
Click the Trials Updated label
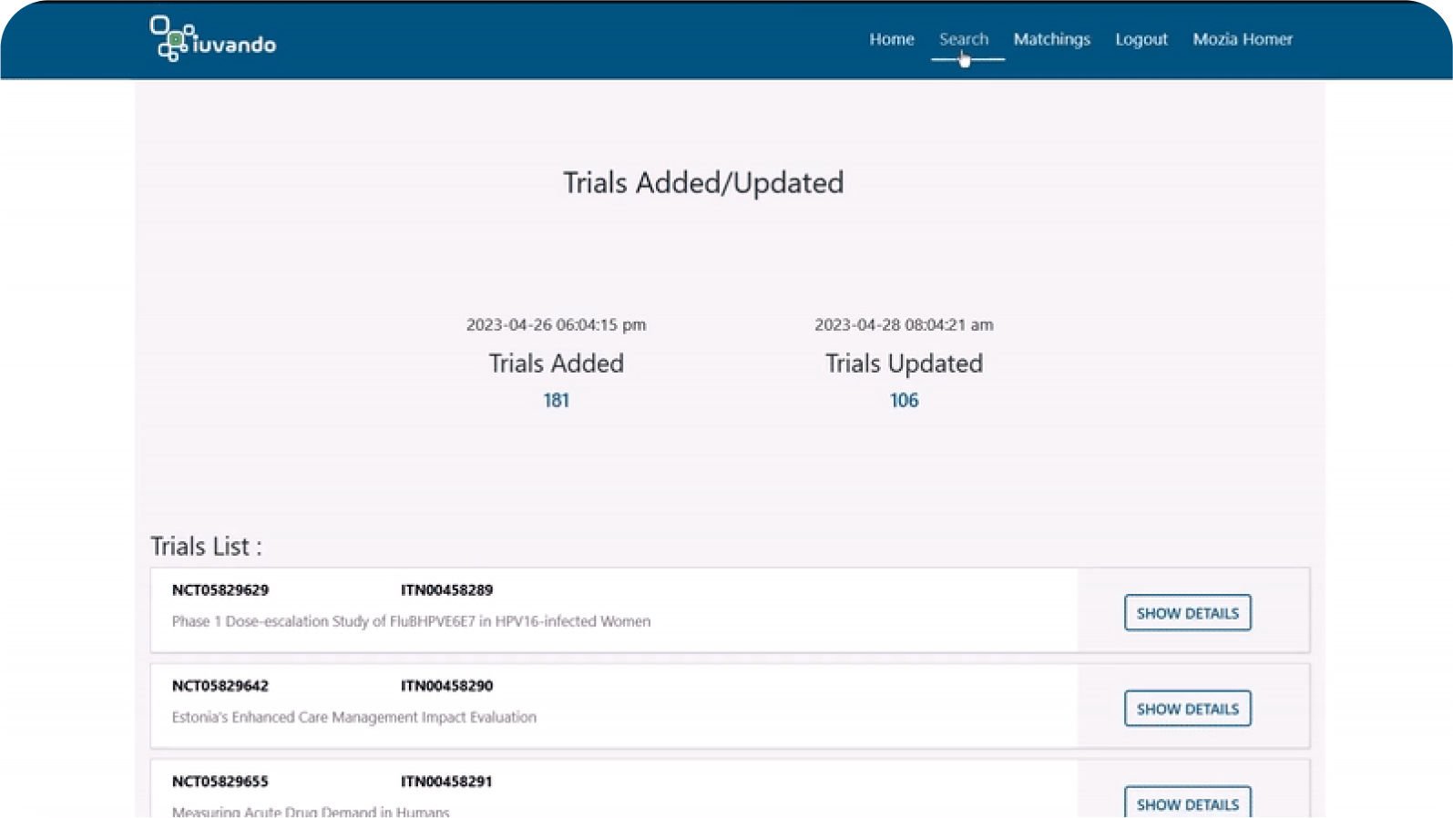(x=904, y=363)
